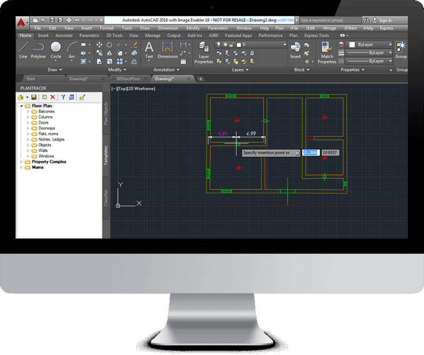Select the Polyline draw tool
Viewport: 424px width, 355px height.
38,50
